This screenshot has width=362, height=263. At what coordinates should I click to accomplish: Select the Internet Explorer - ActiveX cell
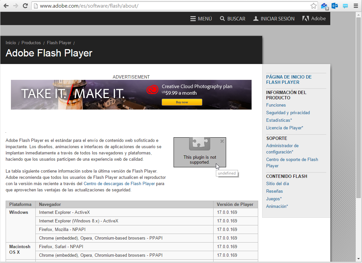click(124, 213)
